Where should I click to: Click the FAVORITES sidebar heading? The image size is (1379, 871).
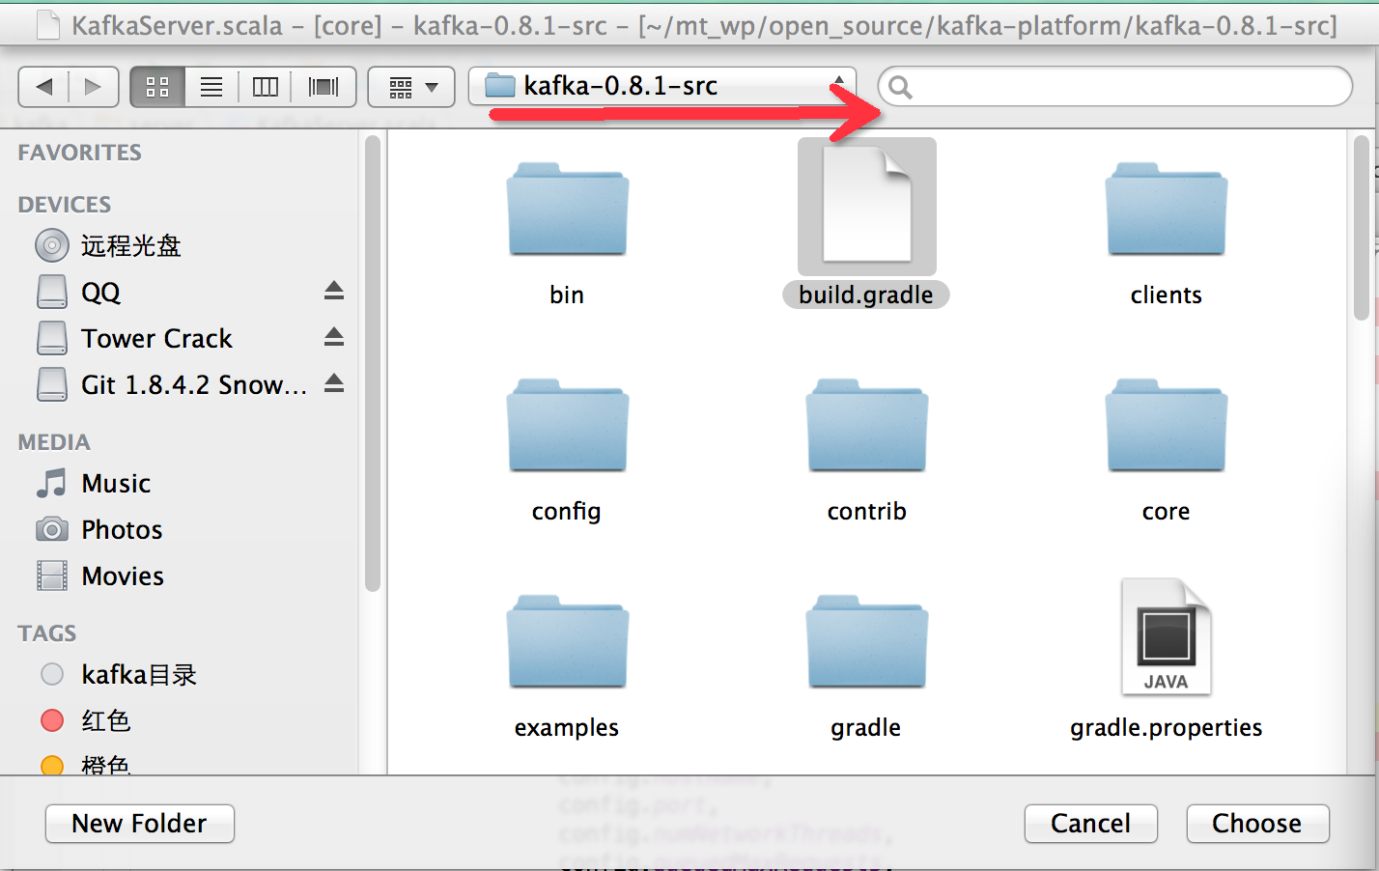tap(79, 153)
